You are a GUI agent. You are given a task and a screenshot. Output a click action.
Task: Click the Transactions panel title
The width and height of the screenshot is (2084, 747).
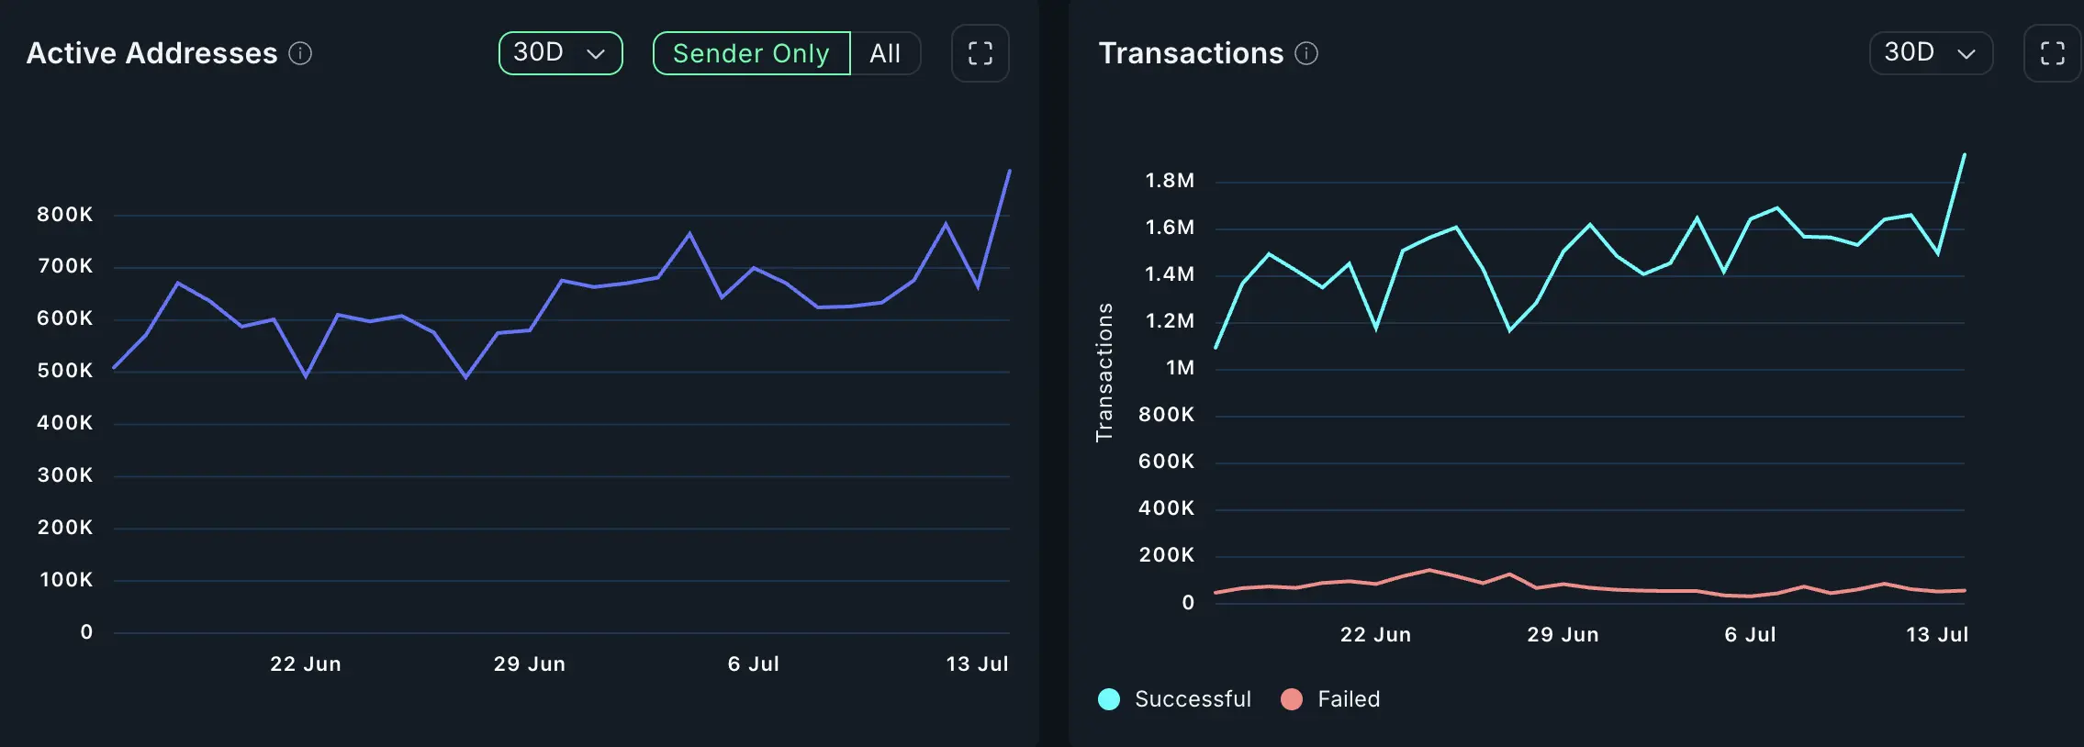pyautogui.click(x=1191, y=53)
